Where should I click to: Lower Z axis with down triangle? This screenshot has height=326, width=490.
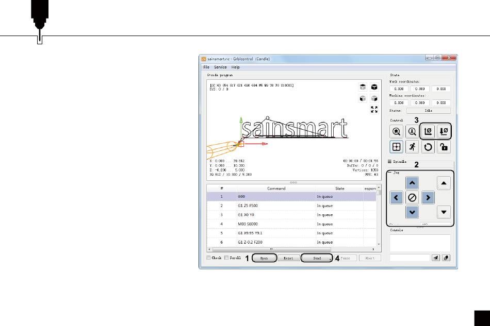coord(444,212)
